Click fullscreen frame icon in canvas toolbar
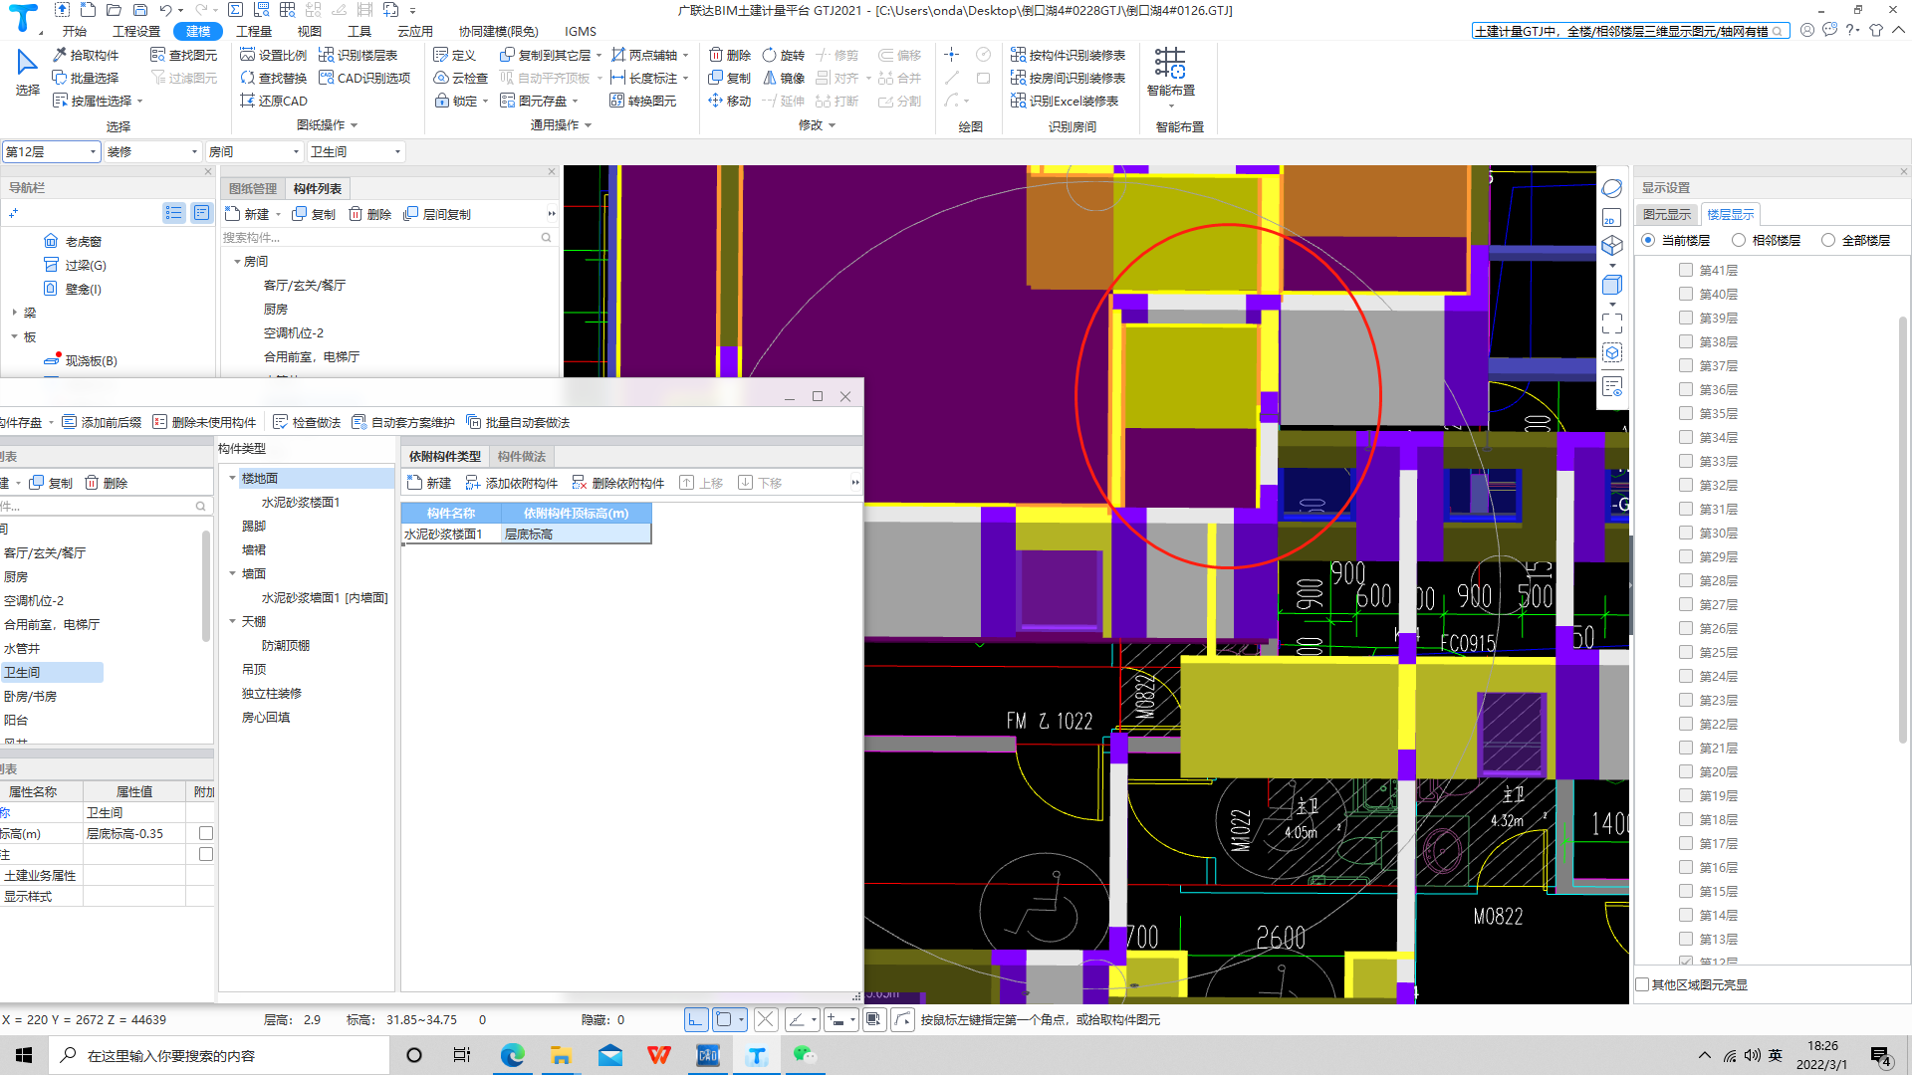This screenshot has height=1075, width=1912. pos(1611,323)
